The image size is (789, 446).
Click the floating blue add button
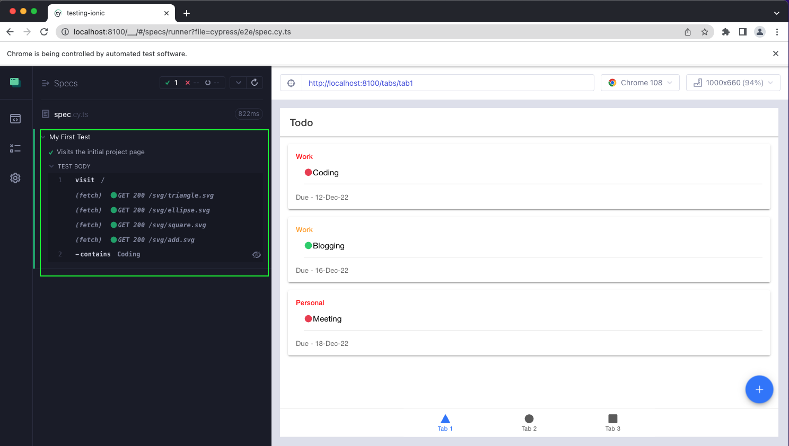pos(759,389)
